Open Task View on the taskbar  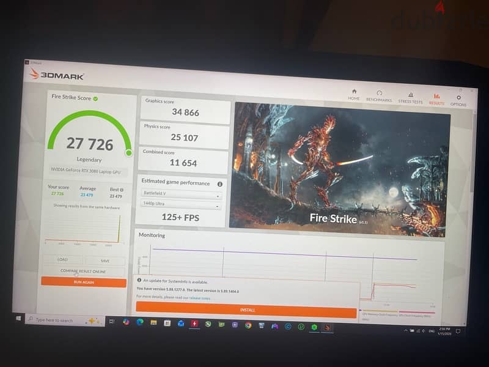(112, 321)
